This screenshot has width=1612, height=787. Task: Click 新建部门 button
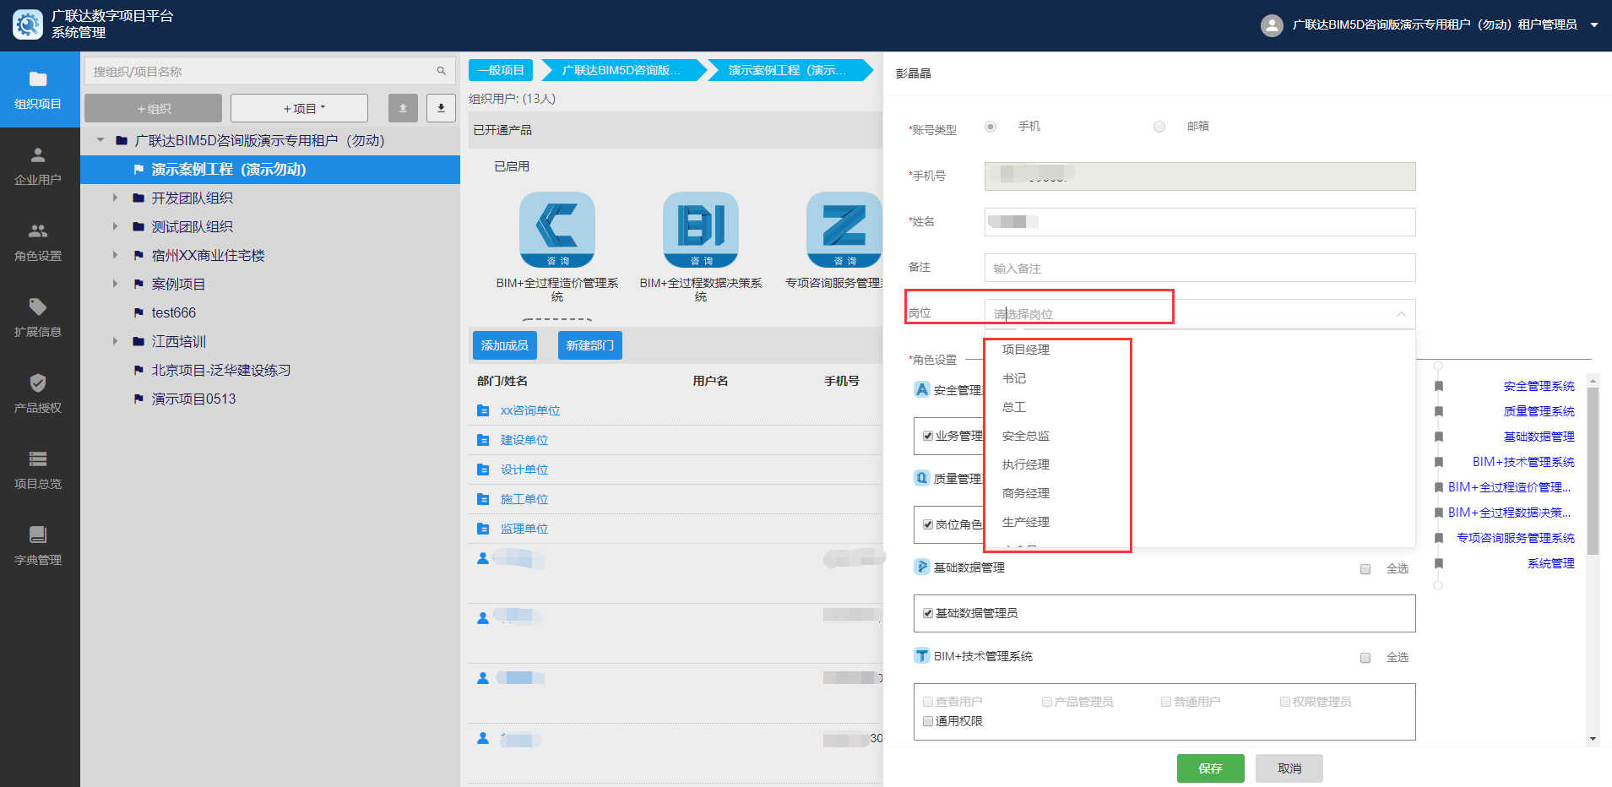590,345
